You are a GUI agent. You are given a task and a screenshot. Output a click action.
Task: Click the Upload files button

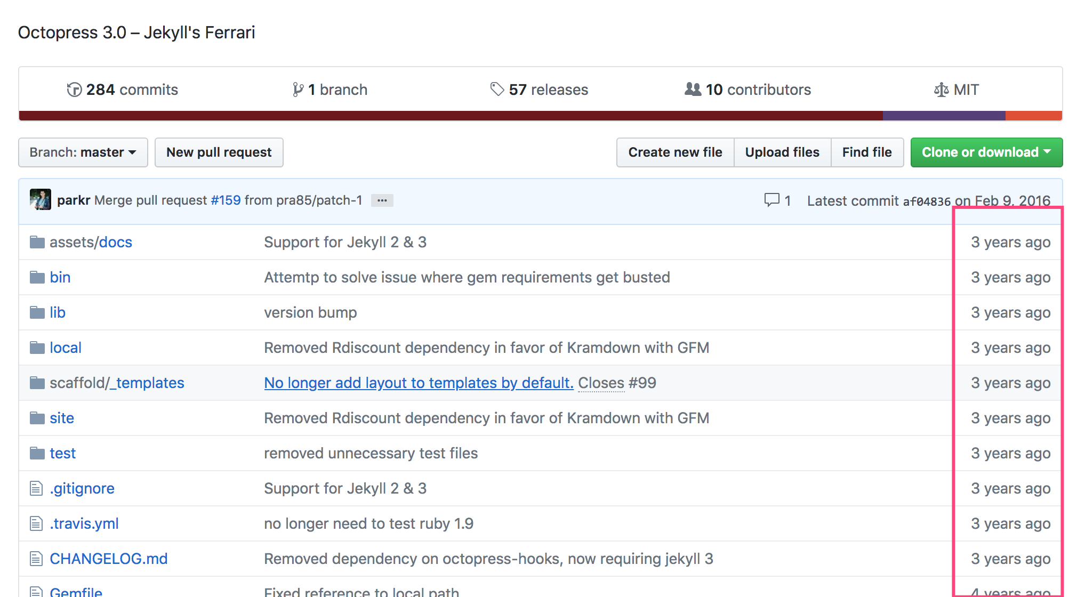pyautogui.click(x=782, y=152)
